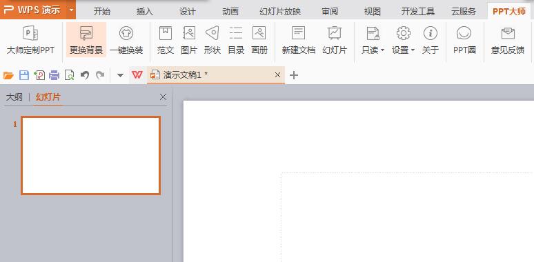
Task: Switch to the 设计 ribbon tab
Action: click(188, 11)
